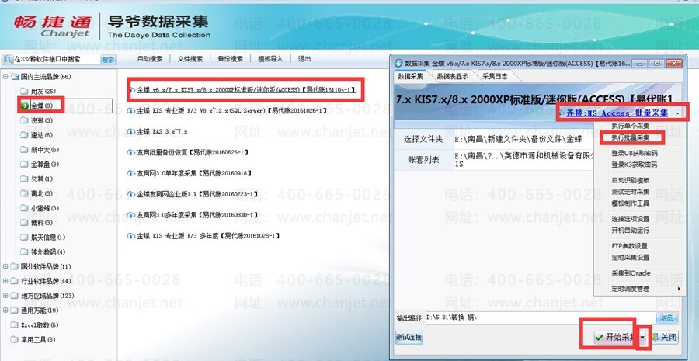Click the folder icon next to 常用工具(8)
Screen dimensions: 699x361
click(14, 339)
